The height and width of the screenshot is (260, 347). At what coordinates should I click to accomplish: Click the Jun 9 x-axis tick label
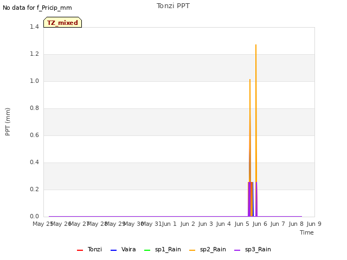[314, 224]
